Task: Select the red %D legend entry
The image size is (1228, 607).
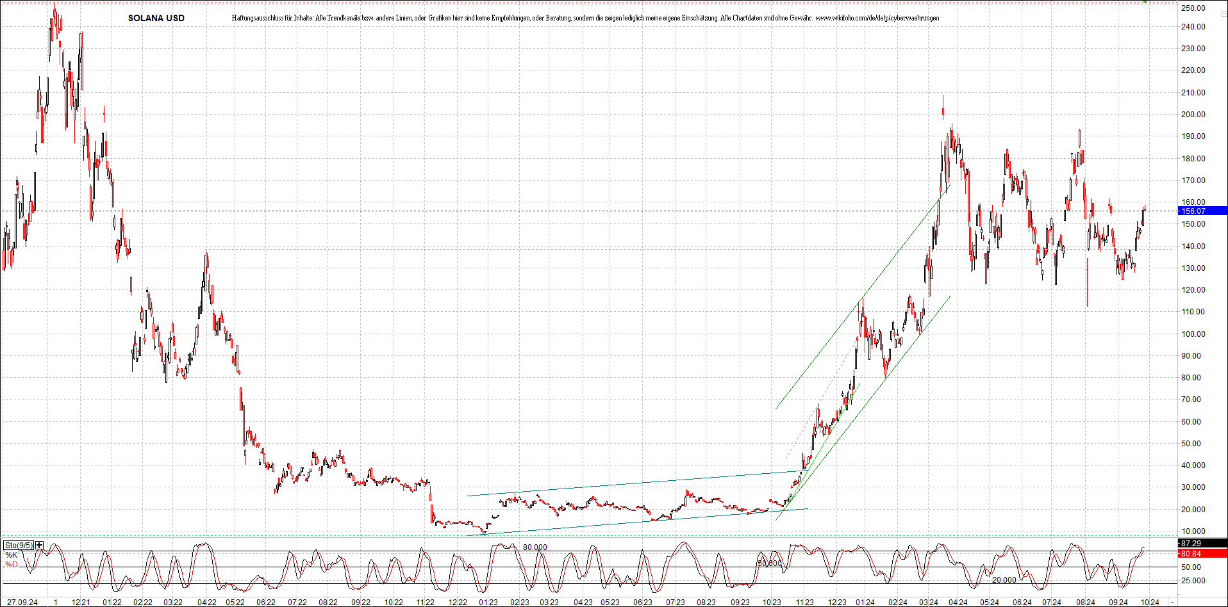Action: click(x=11, y=565)
